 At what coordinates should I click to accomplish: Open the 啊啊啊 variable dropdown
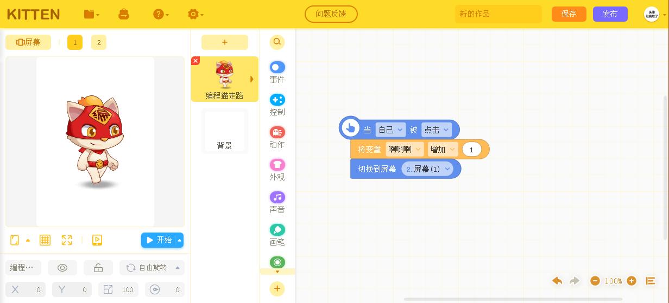(405, 149)
